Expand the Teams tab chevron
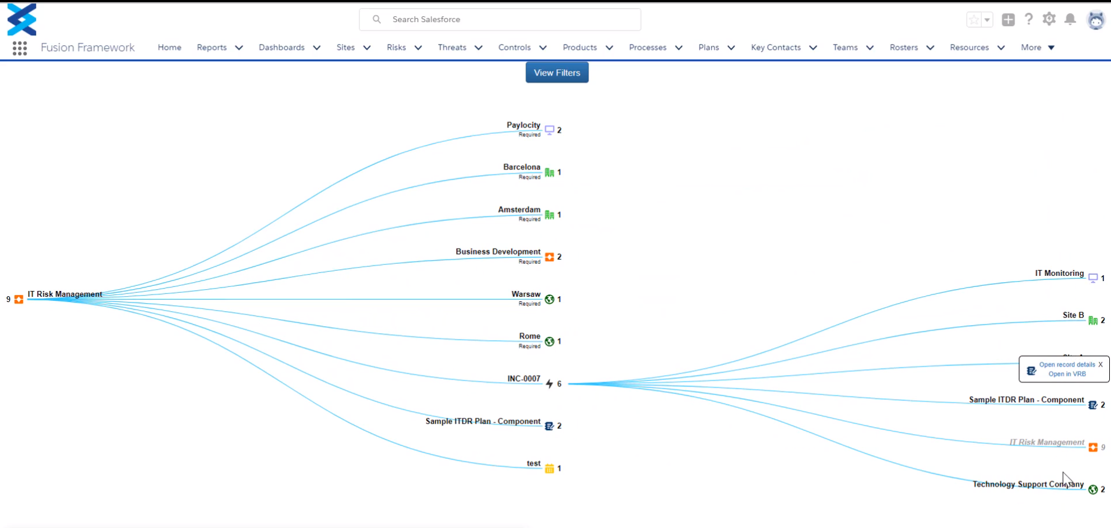The image size is (1111, 528). pyautogui.click(x=870, y=48)
